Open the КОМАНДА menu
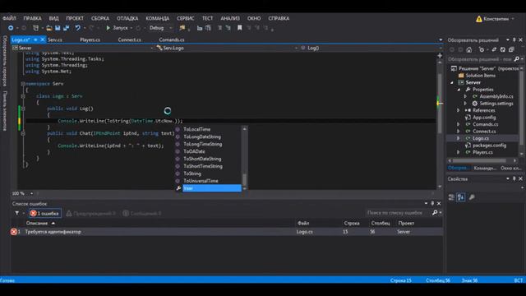This screenshot has height=296, width=526. click(x=157, y=18)
